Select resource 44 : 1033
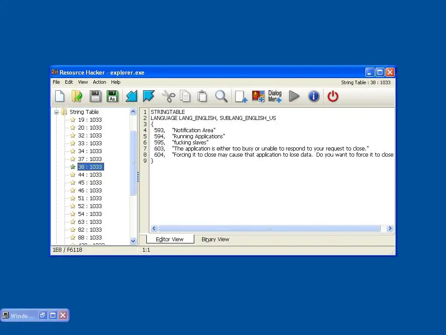This screenshot has width=446, height=335. [x=90, y=174]
